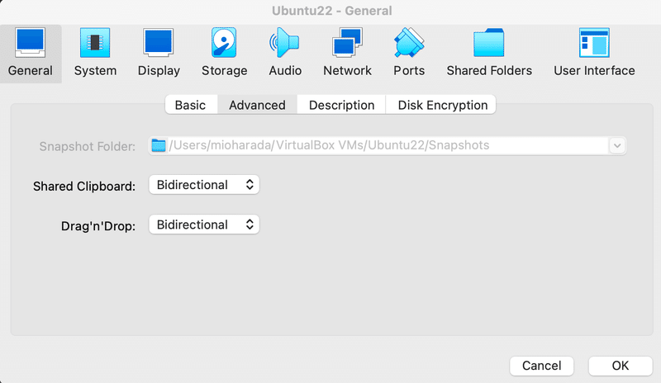Switch to the Description tab

(341, 105)
